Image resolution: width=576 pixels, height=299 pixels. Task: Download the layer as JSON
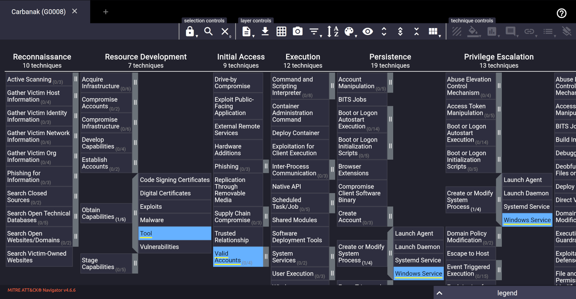[265, 31]
